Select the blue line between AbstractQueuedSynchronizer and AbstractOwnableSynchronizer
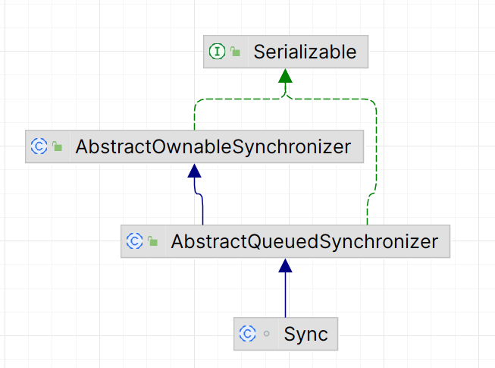 [203, 206]
